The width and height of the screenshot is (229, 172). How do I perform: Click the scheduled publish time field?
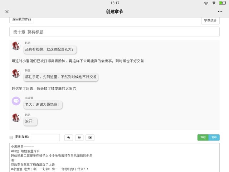pyautogui.click(x=45, y=138)
